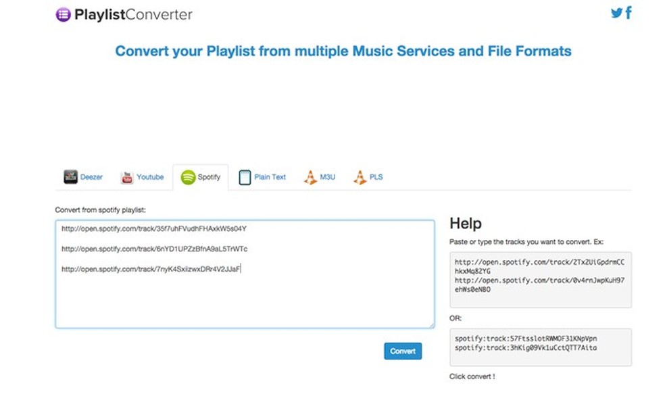Click the 'Click convert !' help text
The image size is (665, 400).
click(x=472, y=376)
